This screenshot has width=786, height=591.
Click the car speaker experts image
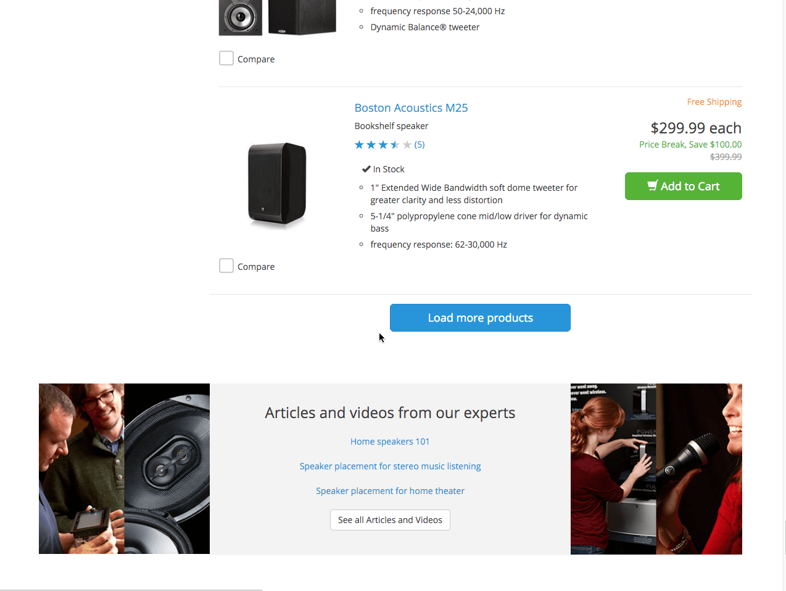point(124,469)
